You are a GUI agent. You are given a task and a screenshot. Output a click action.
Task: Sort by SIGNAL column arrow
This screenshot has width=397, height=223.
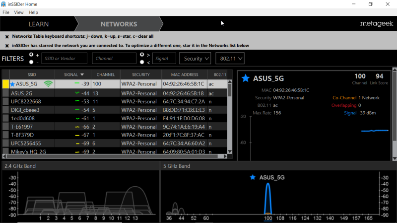point(82,75)
